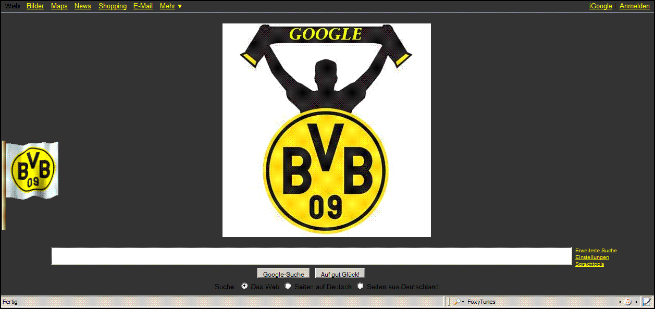Screen dimensions: 655x309
Task: Go to iGoogle link
Action: pyautogui.click(x=601, y=6)
